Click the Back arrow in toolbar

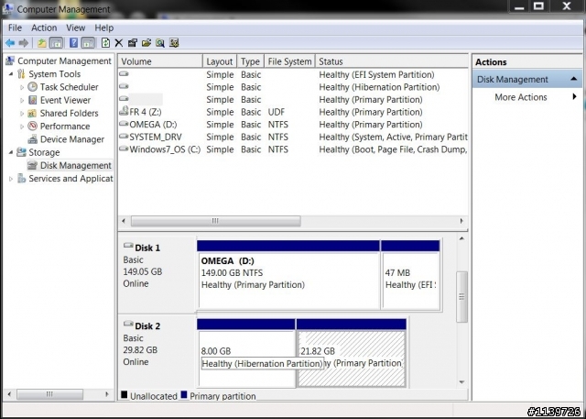click(x=10, y=43)
